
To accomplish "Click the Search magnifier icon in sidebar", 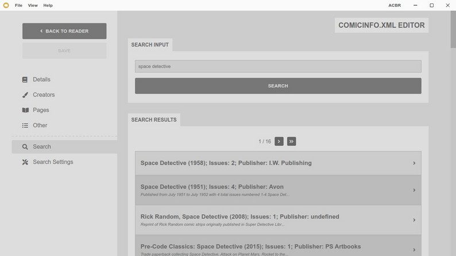I will [x=25, y=147].
